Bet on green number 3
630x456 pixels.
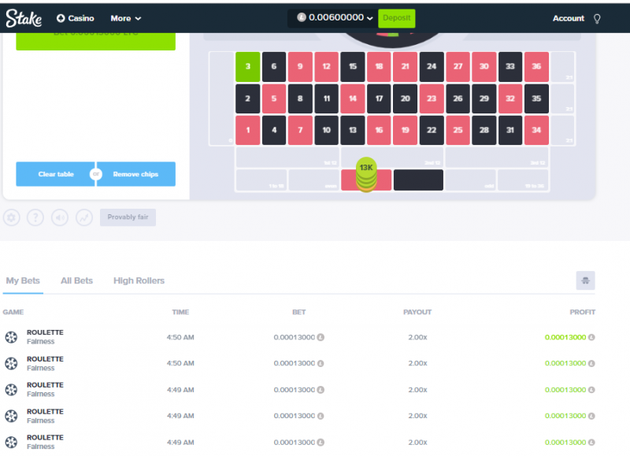pyautogui.click(x=247, y=66)
